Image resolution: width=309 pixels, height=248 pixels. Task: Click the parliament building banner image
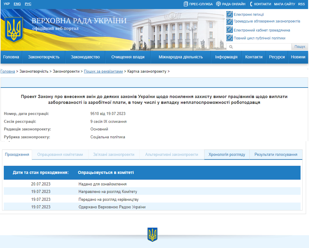pyautogui.click(x=178, y=30)
